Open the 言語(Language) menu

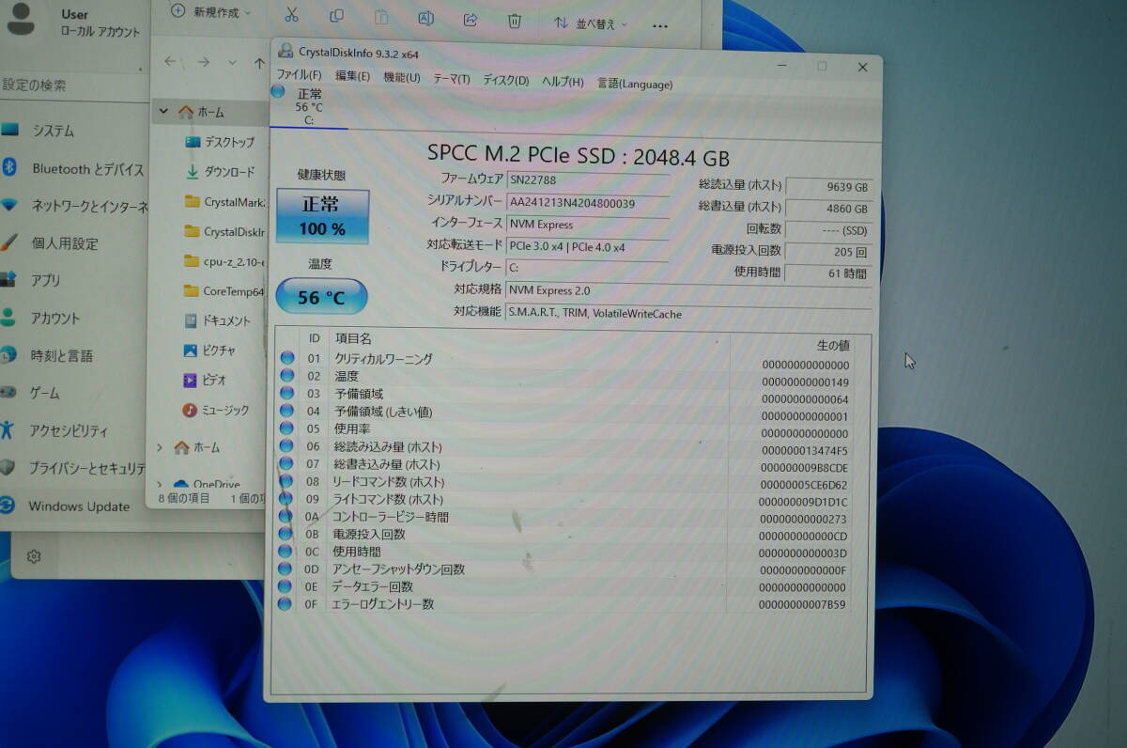pos(635,84)
